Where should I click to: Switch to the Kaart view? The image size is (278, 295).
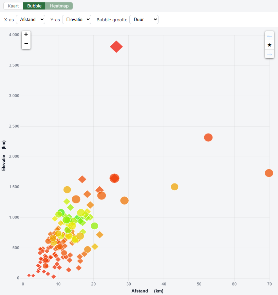[x=13, y=6]
